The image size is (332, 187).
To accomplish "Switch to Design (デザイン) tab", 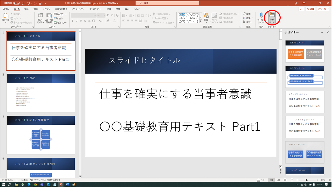I will click(46, 9).
